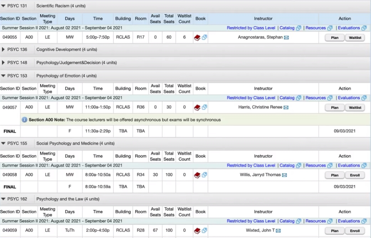Select section ID 049057
This screenshot has height=238, width=371.
point(10,107)
